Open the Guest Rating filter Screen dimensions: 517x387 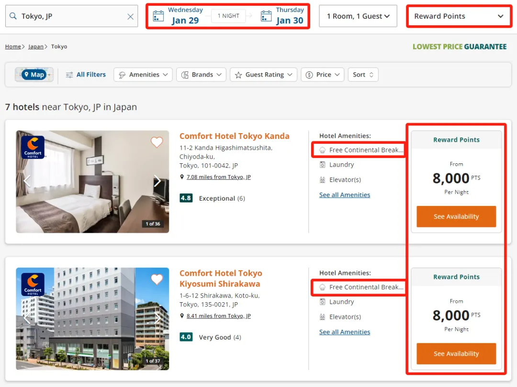pyautogui.click(x=263, y=75)
